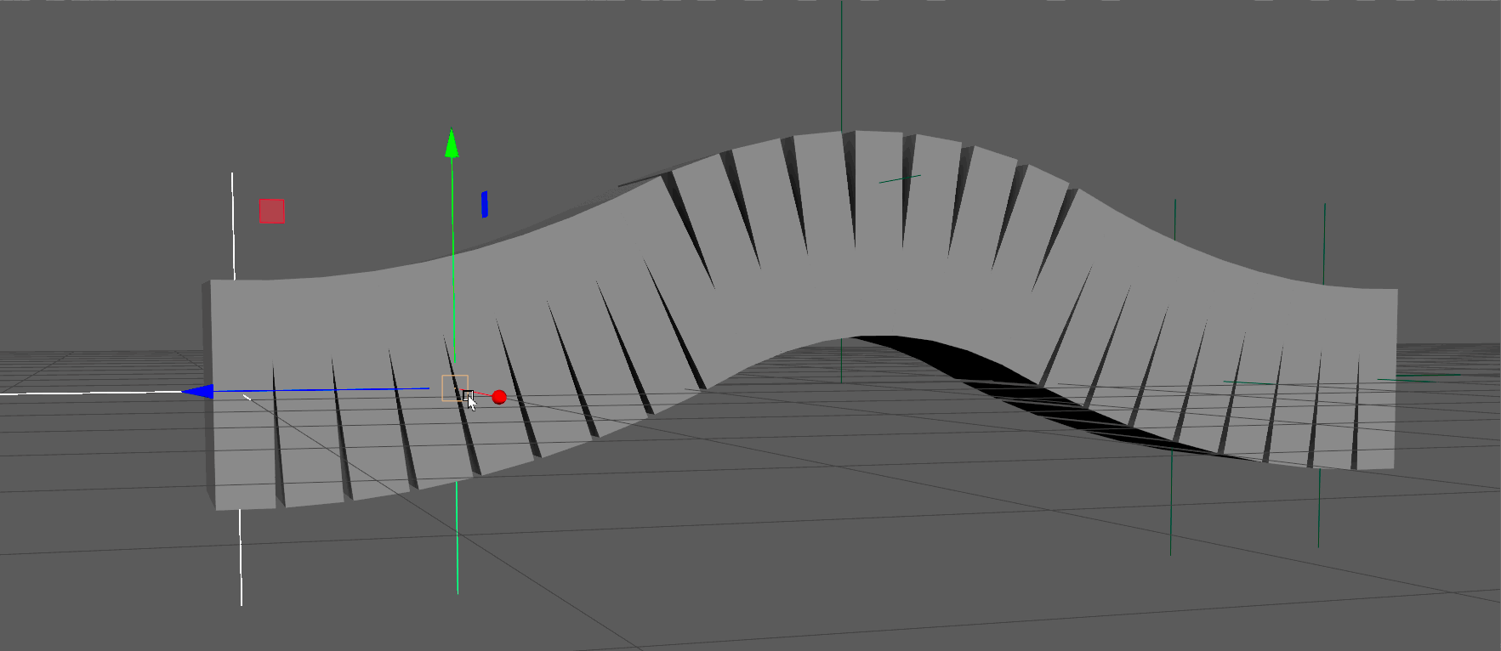Screen dimensions: 1501x651
Task: Click the orange square gizmo center
Action: (x=455, y=388)
